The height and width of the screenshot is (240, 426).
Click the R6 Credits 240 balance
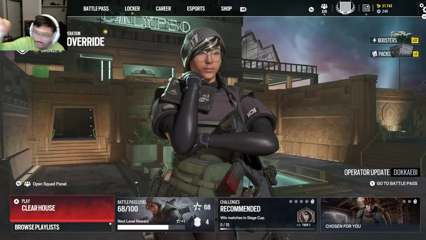pyautogui.click(x=382, y=11)
